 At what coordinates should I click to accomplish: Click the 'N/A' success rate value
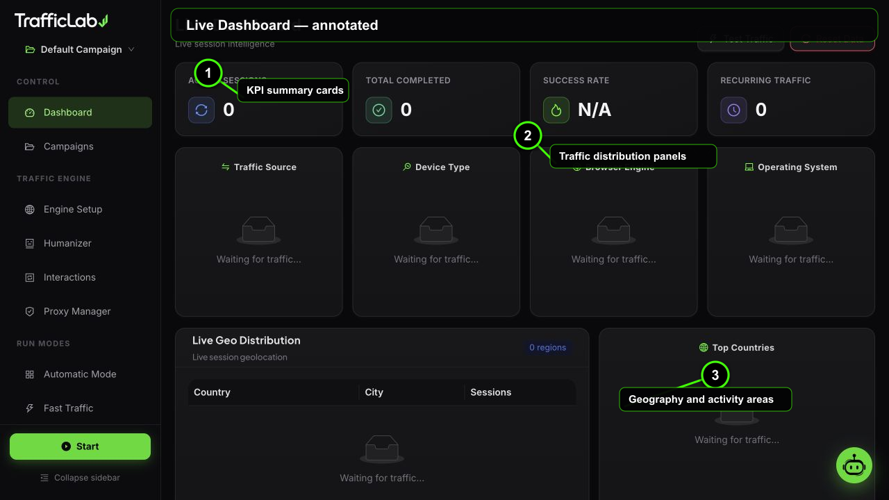[x=595, y=110]
